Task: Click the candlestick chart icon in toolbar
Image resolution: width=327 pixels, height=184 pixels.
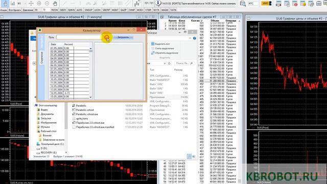Action: click(x=137, y=4)
